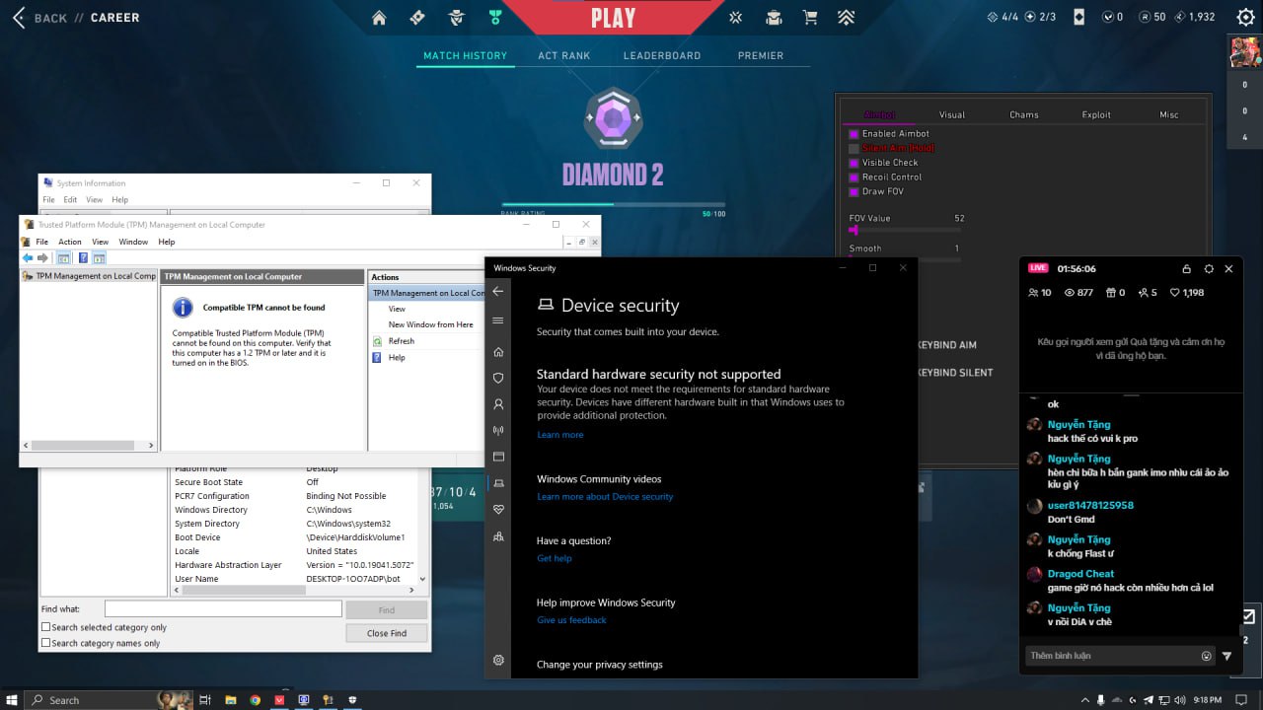The height and width of the screenshot is (710, 1263).
Task: Expand the Windows Security hamburger menu
Action: 498,320
